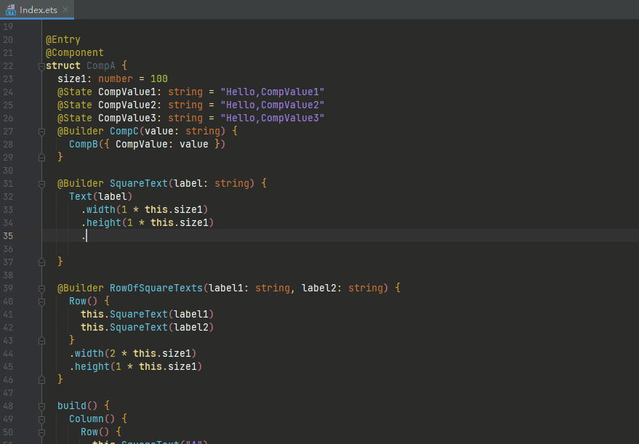Click .width call on line 33
The width and height of the screenshot is (639, 444).
[x=144, y=209]
